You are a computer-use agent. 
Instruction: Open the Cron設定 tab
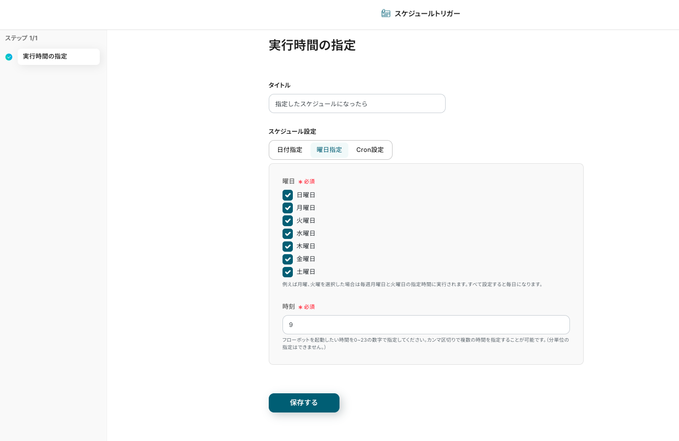click(370, 150)
